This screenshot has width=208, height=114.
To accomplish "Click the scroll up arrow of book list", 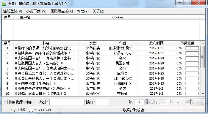I will click(x=203, y=43).
